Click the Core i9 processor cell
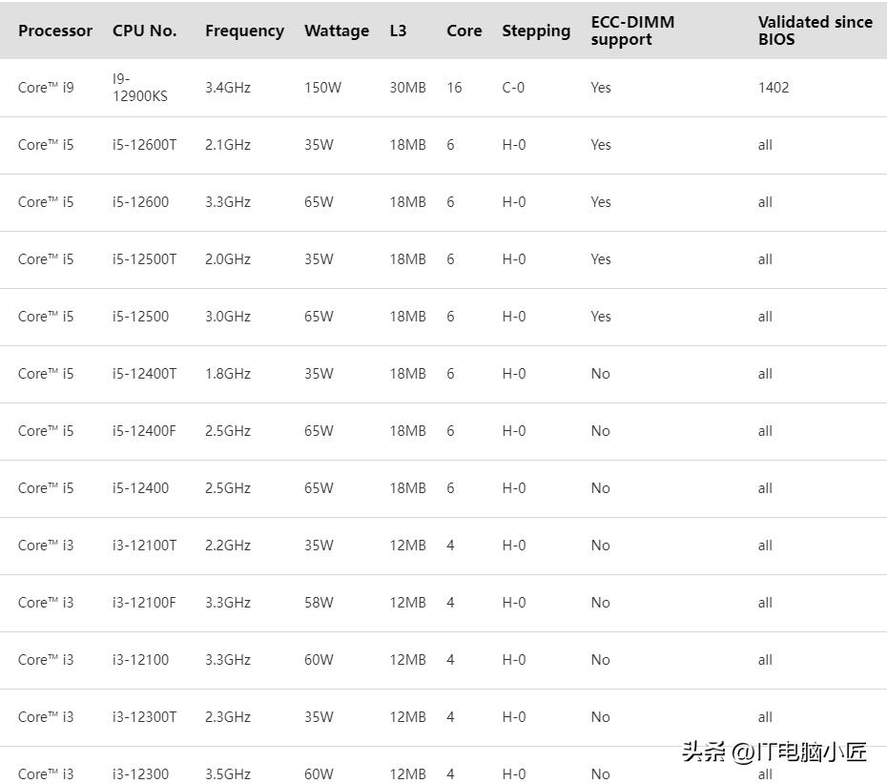This screenshot has width=887, height=783. point(46,87)
